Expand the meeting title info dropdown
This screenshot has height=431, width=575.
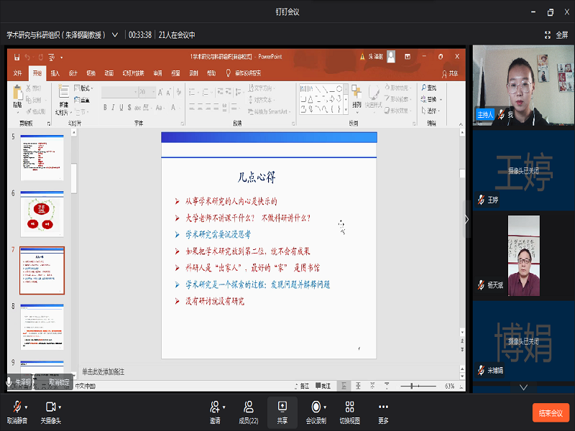coord(114,34)
